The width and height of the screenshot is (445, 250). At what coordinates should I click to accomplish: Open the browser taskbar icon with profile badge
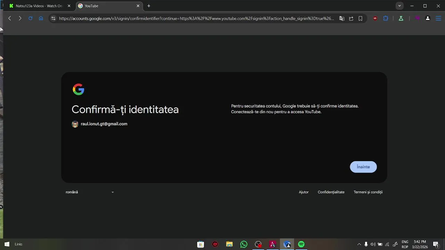pyautogui.click(x=287, y=244)
